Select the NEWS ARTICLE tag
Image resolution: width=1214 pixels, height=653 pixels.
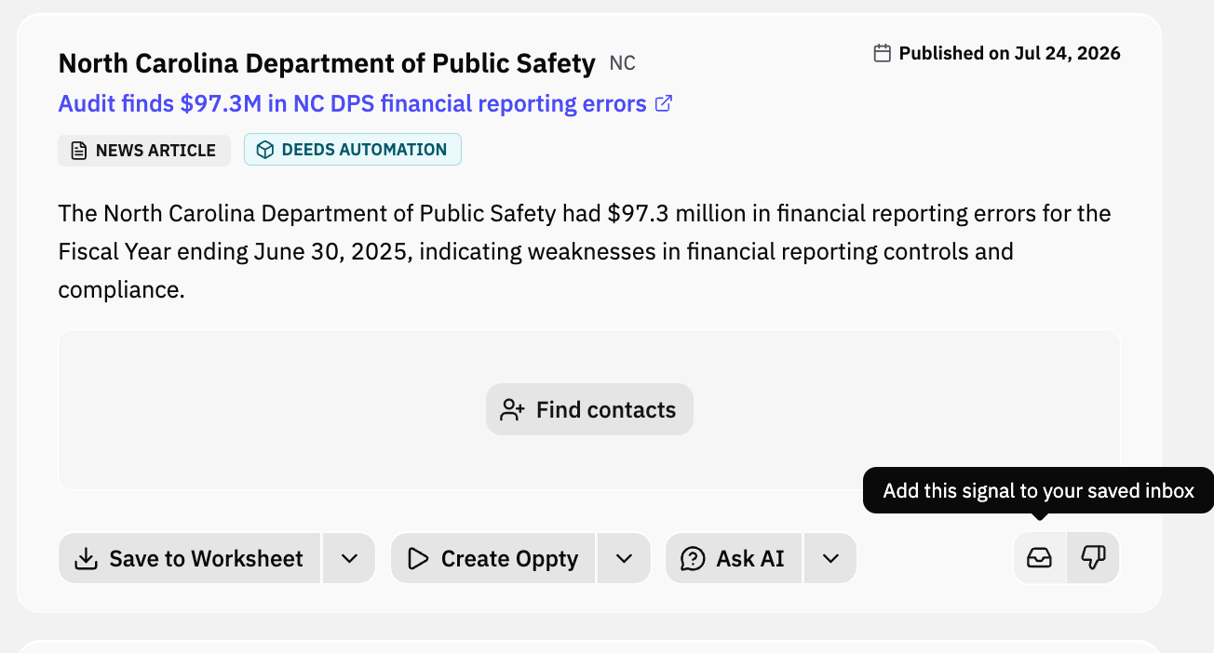[x=144, y=150]
